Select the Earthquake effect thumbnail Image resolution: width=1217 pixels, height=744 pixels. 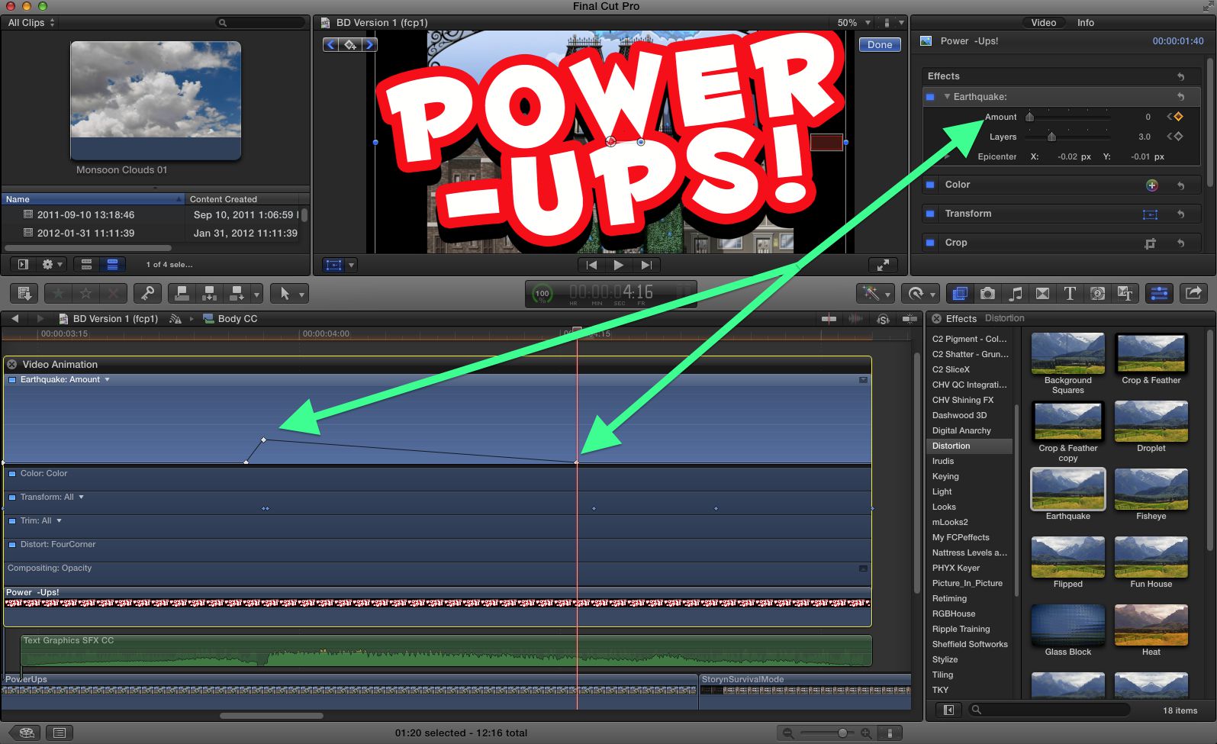1068,489
